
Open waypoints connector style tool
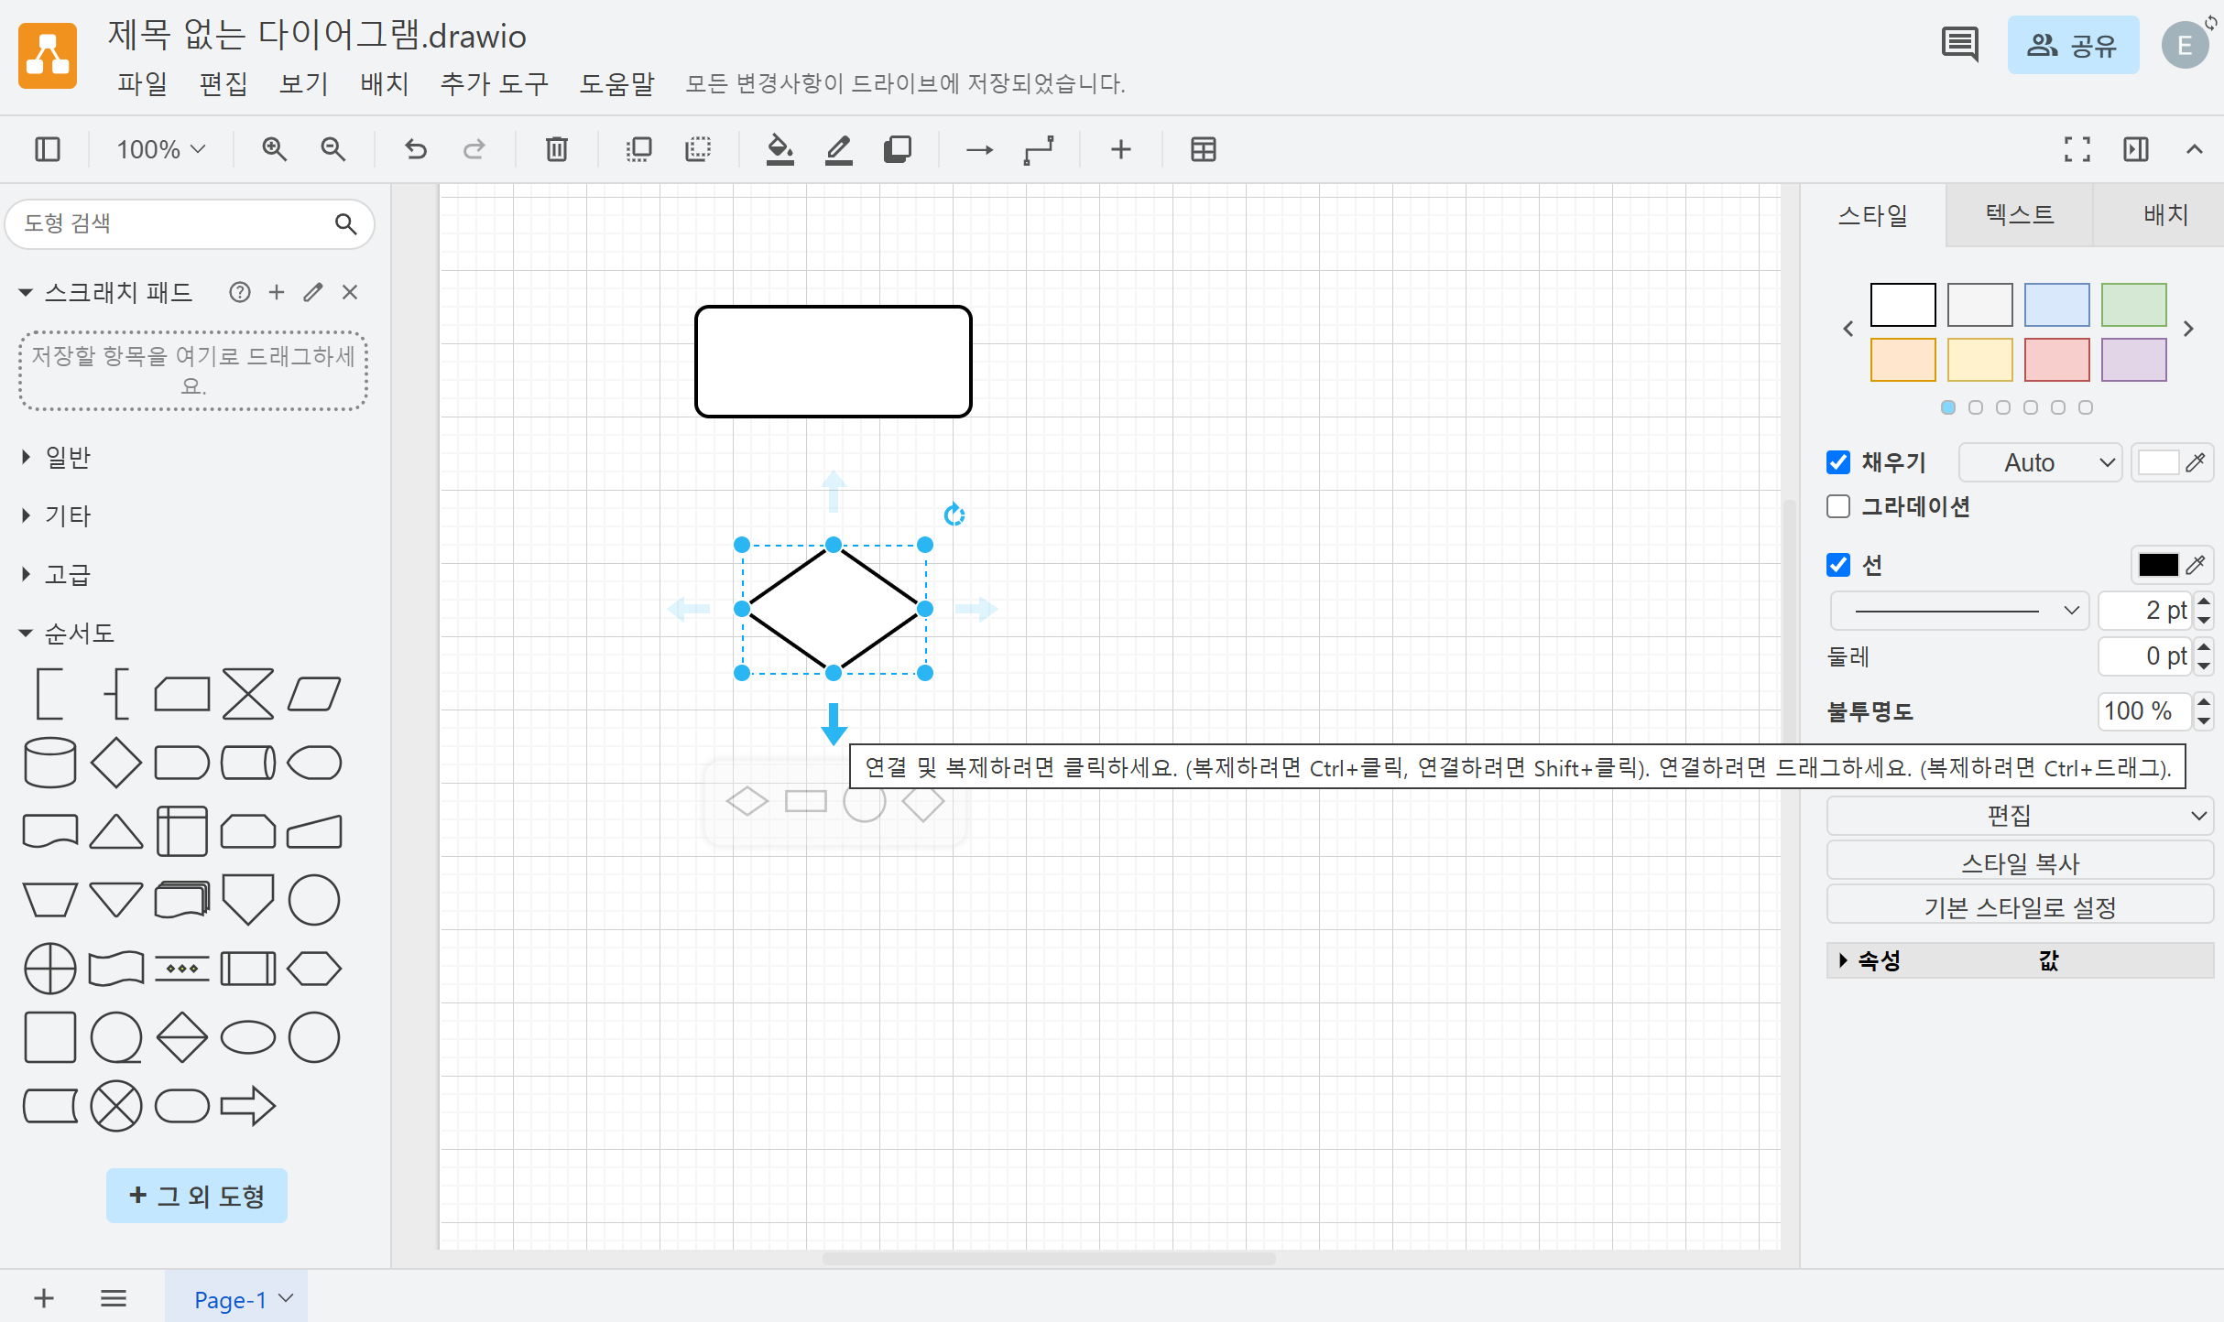1039,149
